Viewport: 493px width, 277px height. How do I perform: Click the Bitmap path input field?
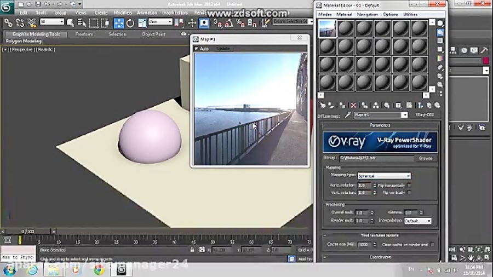376,158
